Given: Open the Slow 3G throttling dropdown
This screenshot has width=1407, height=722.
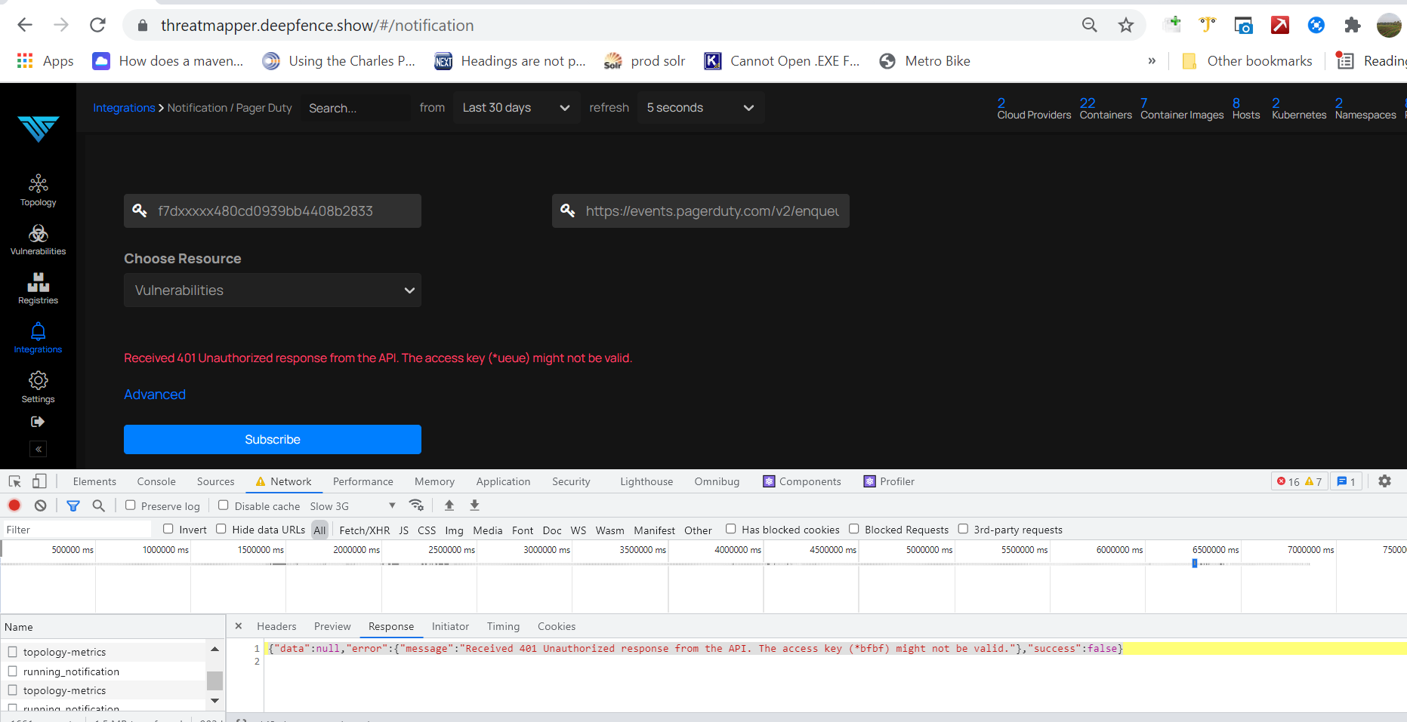Looking at the screenshot, I should [353, 506].
